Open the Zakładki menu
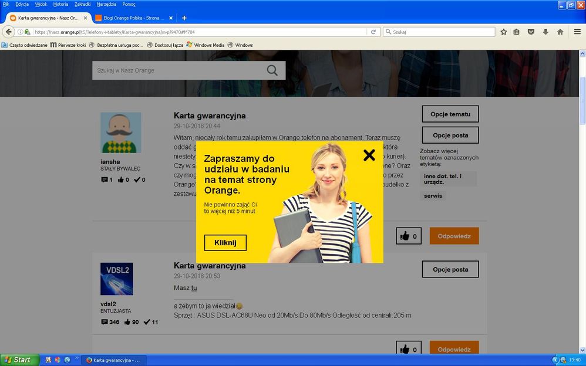Viewport: 586px width, 366px height. click(83, 5)
